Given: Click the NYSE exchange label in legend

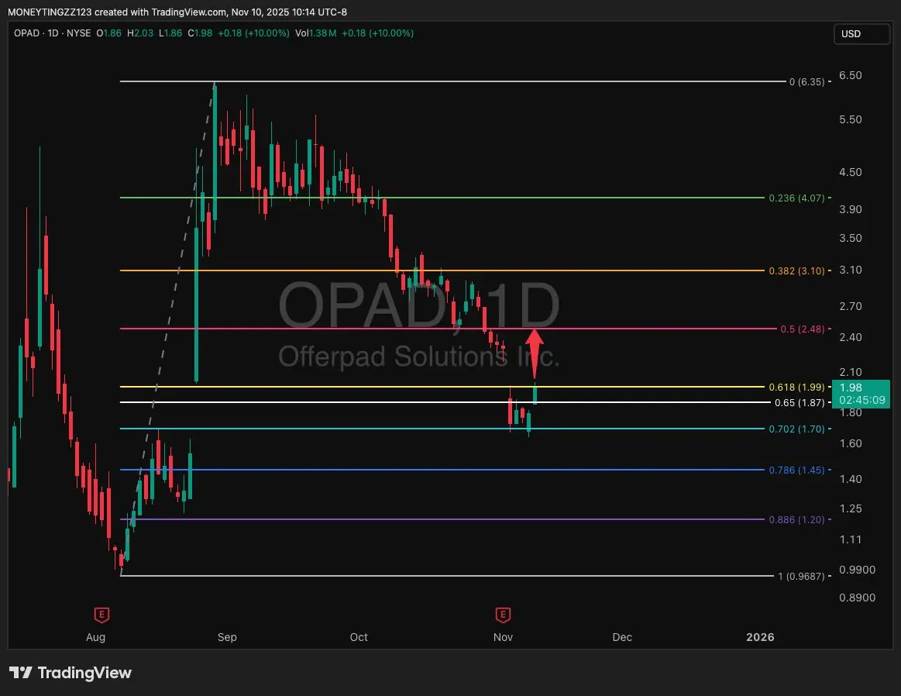Looking at the screenshot, I should [79, 33].
